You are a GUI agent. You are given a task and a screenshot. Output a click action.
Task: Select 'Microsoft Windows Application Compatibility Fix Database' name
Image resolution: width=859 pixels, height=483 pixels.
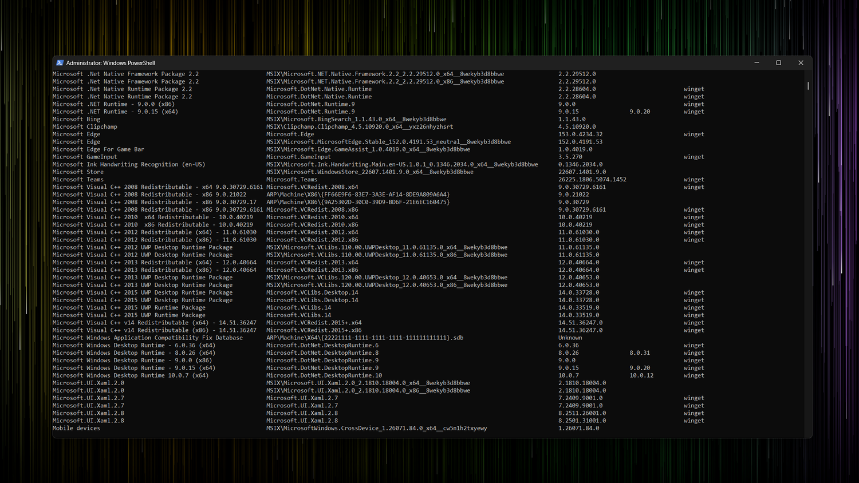point(148,338)
